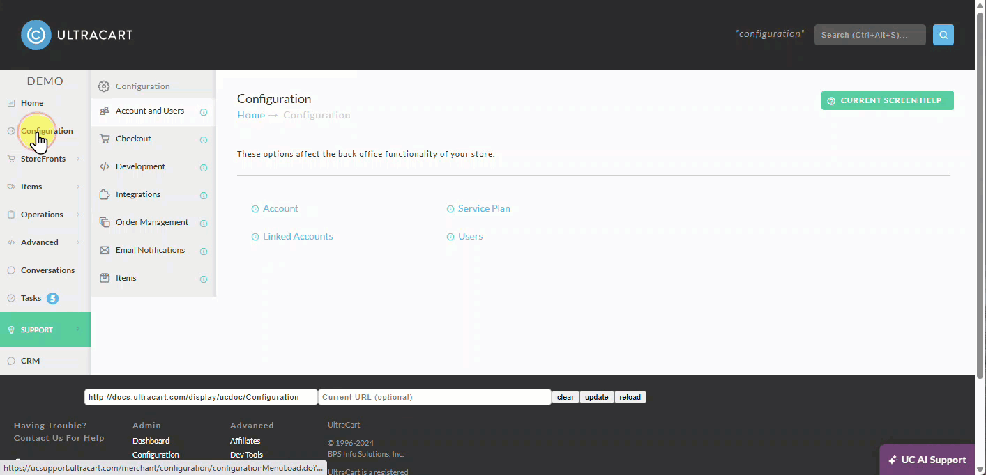This screenshot has width=986, height=475.
Task: Open the Service Plan link
Action: click(x=484, y=208)
